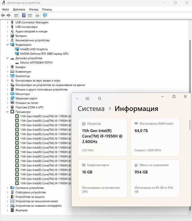192x221 pixels.
Task: Click the Батерии category icon
Action: (12, 36)
